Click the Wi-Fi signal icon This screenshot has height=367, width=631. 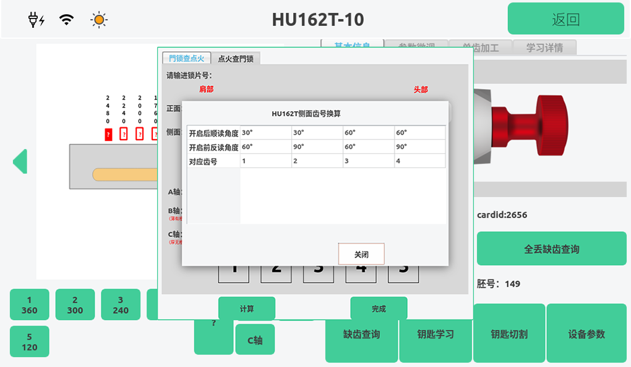pos(66,20)
